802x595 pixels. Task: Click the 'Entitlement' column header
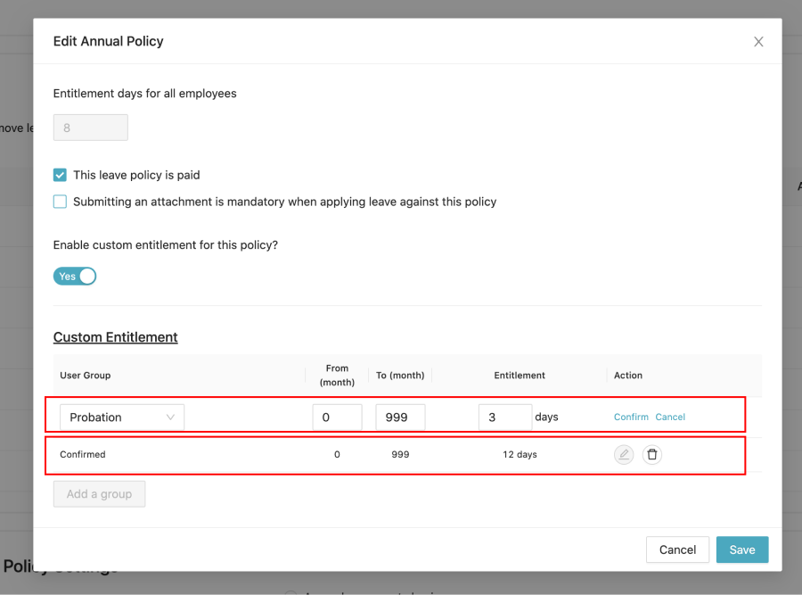(x=520, y=376)
